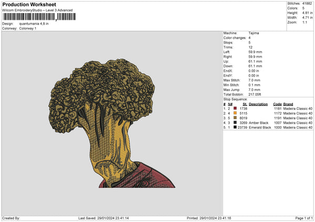This screenshot has width=315, height=222.
Task: Click stitch count '23739' in stop 5
Action: click(x=242, y=128)
